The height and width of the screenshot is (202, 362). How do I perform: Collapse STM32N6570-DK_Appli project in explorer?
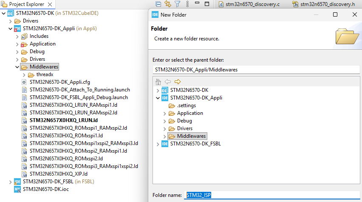coord(10,29)
